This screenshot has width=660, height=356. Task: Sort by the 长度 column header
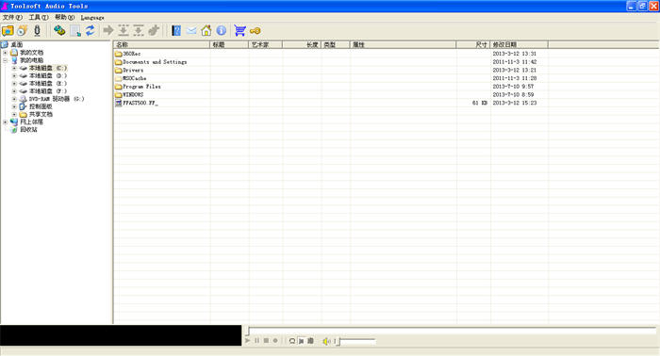point(302,44)
